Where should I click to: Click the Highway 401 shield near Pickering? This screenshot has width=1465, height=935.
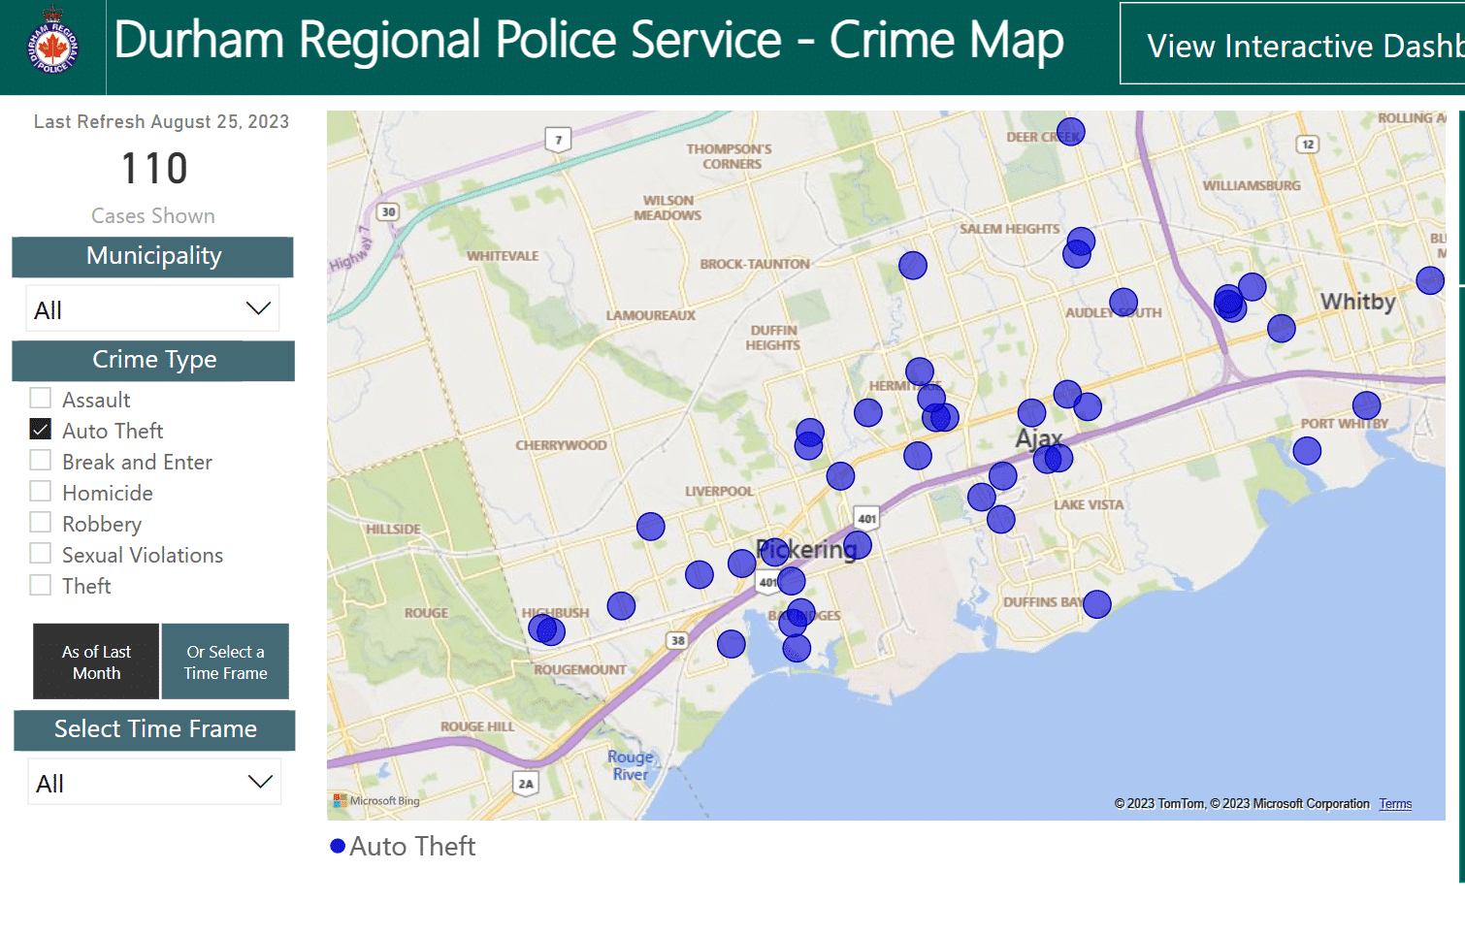(866, 518)
